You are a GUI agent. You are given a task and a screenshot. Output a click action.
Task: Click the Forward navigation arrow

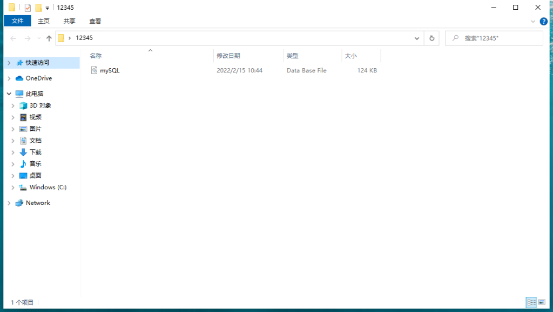[28, 38]
